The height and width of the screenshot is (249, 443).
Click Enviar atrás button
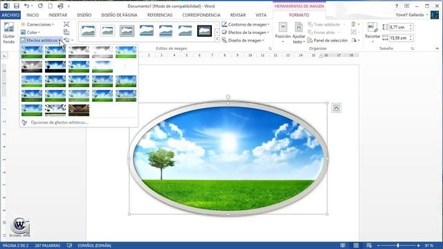click(324, 33)
